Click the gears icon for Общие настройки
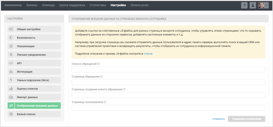Viewport: 273px width, 127px height. pyautogui.click(x=11, y=29)
